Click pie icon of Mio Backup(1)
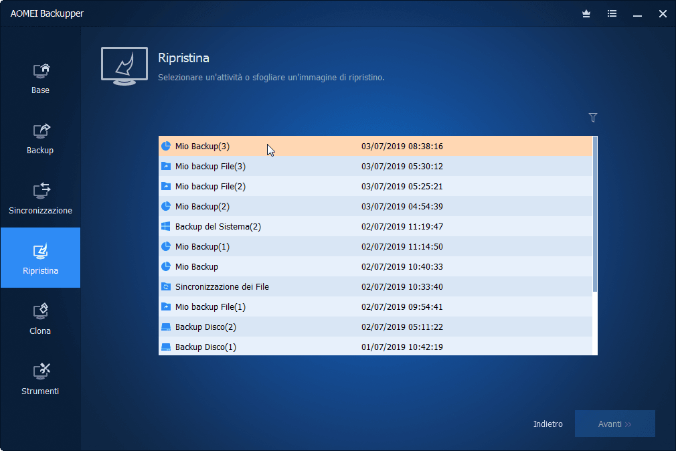 (x=166, y=247)
